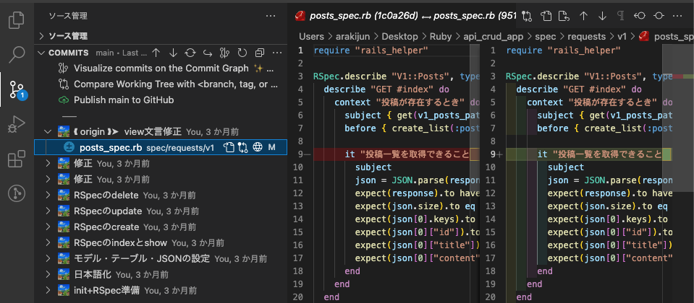Screen dimensions: 694x303
Task: Show Commit Graph icon in COMMITS header
Action: click(x=225, y=53)
